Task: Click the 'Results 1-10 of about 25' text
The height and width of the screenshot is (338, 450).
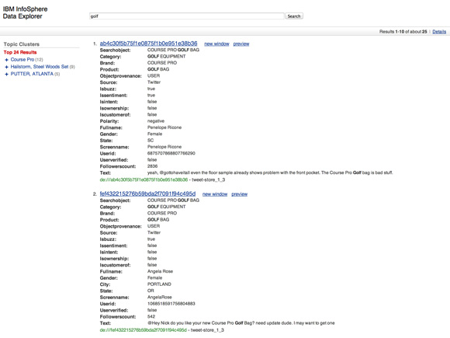Action: pyautogui.click(x=403, y=32)
